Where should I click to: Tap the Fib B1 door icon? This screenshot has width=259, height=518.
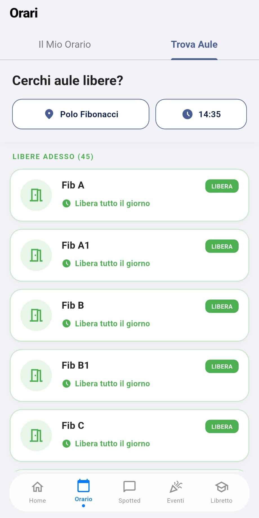[36, 375]
